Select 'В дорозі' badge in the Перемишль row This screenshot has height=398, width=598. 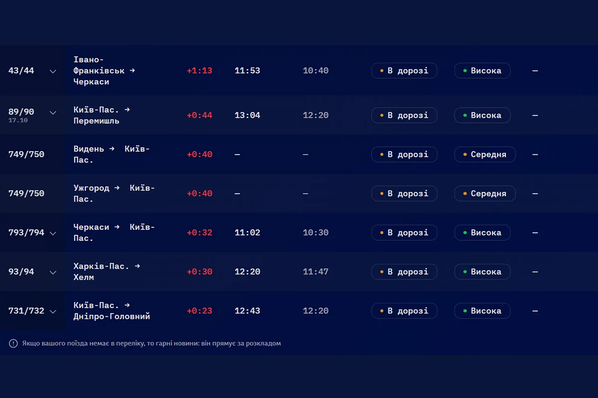click(x=404, y=115)
